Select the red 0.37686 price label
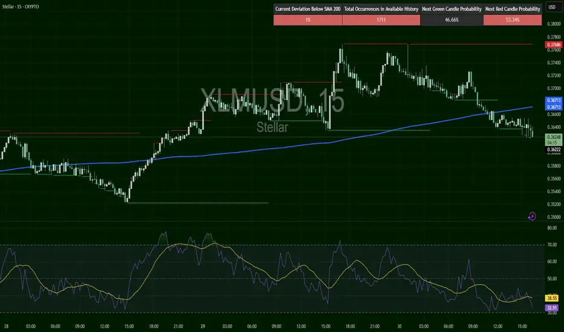This screenshot has height=332, width=564. 553,45
